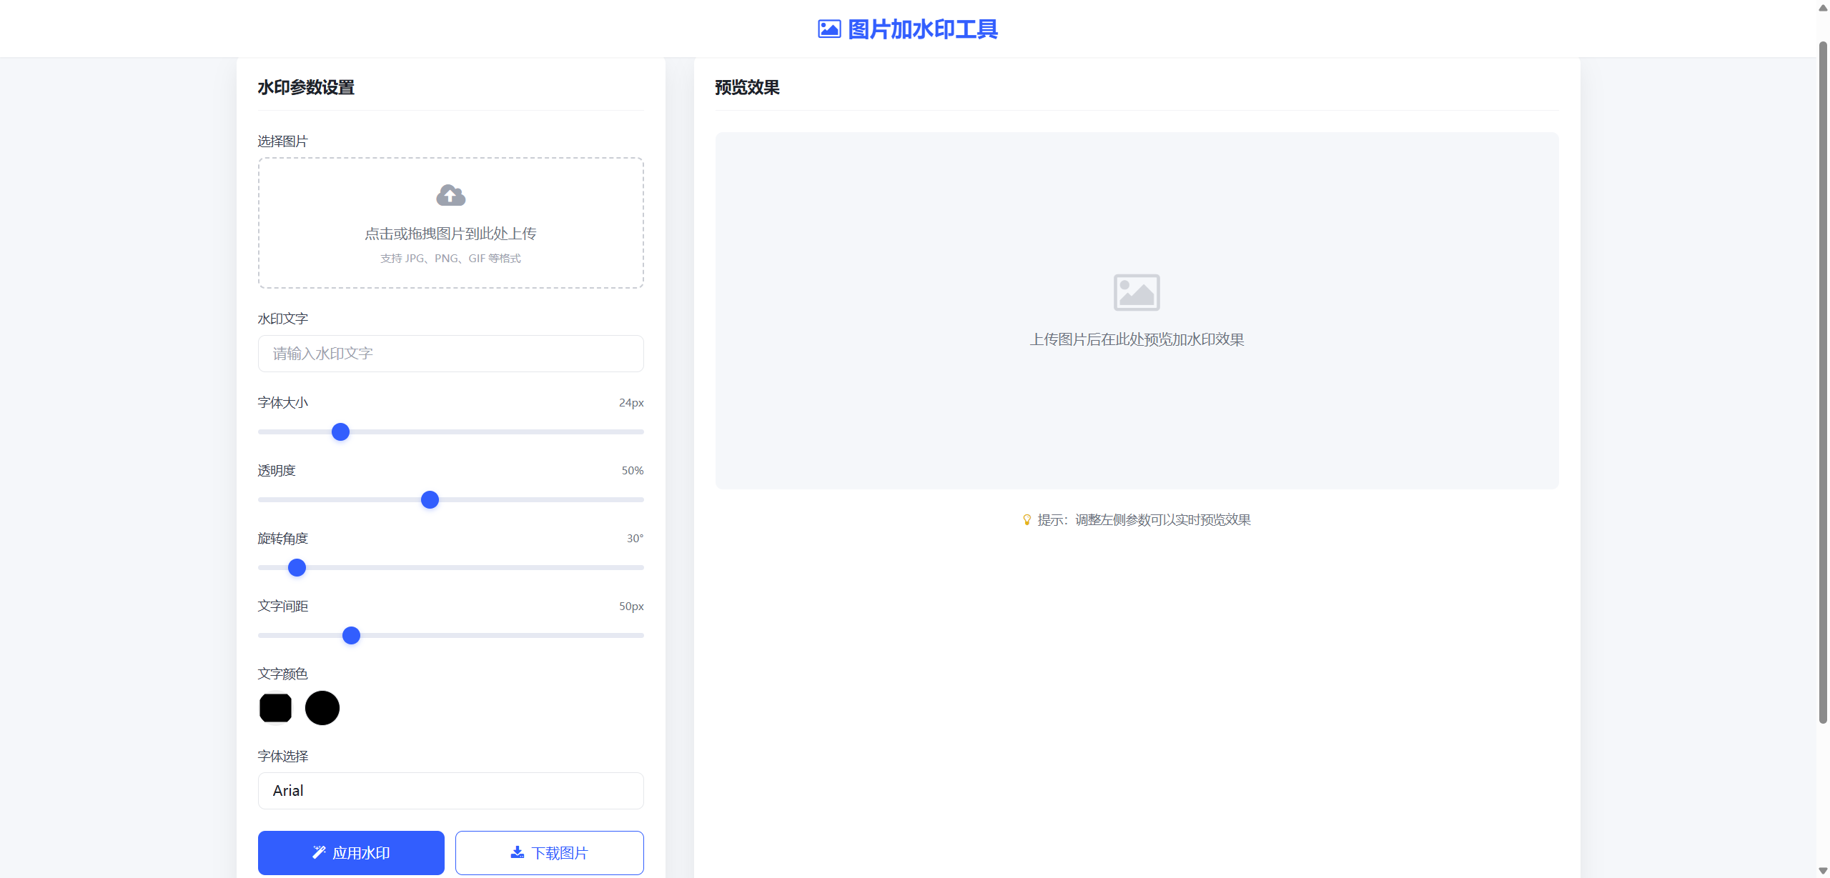Click the cloud upload icon

[x=450, y=195]
